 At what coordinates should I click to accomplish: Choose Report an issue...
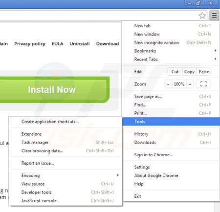(x=66, y=163)
